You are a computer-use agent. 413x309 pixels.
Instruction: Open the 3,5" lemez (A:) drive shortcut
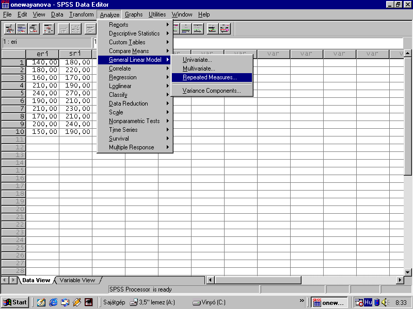click(152, 302)
